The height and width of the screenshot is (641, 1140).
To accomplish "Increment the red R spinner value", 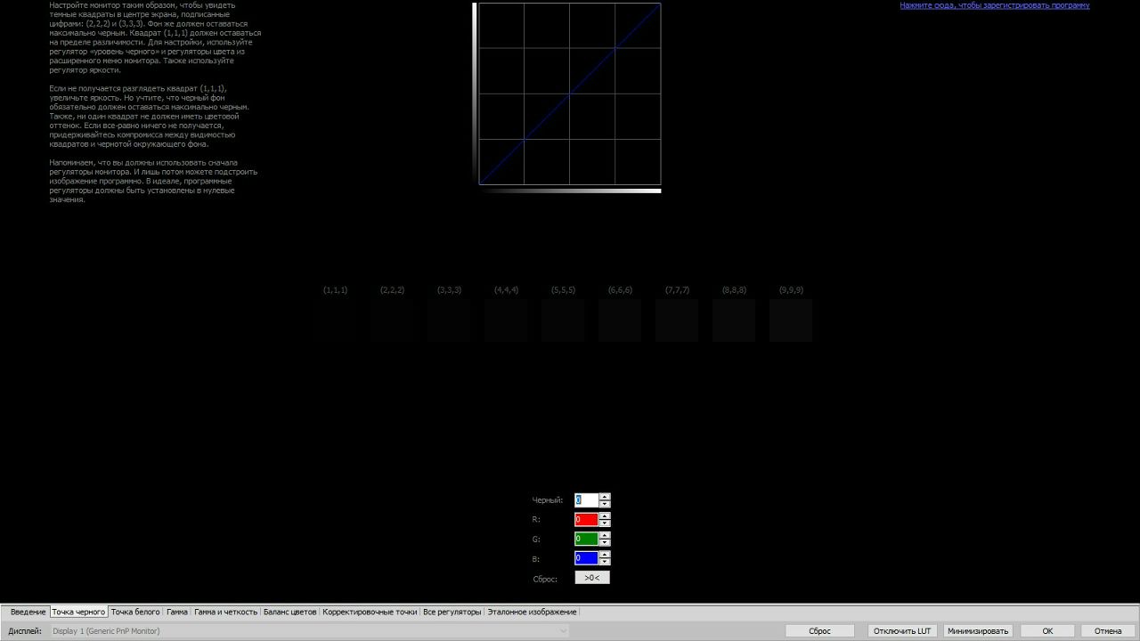I will [605, 516].
